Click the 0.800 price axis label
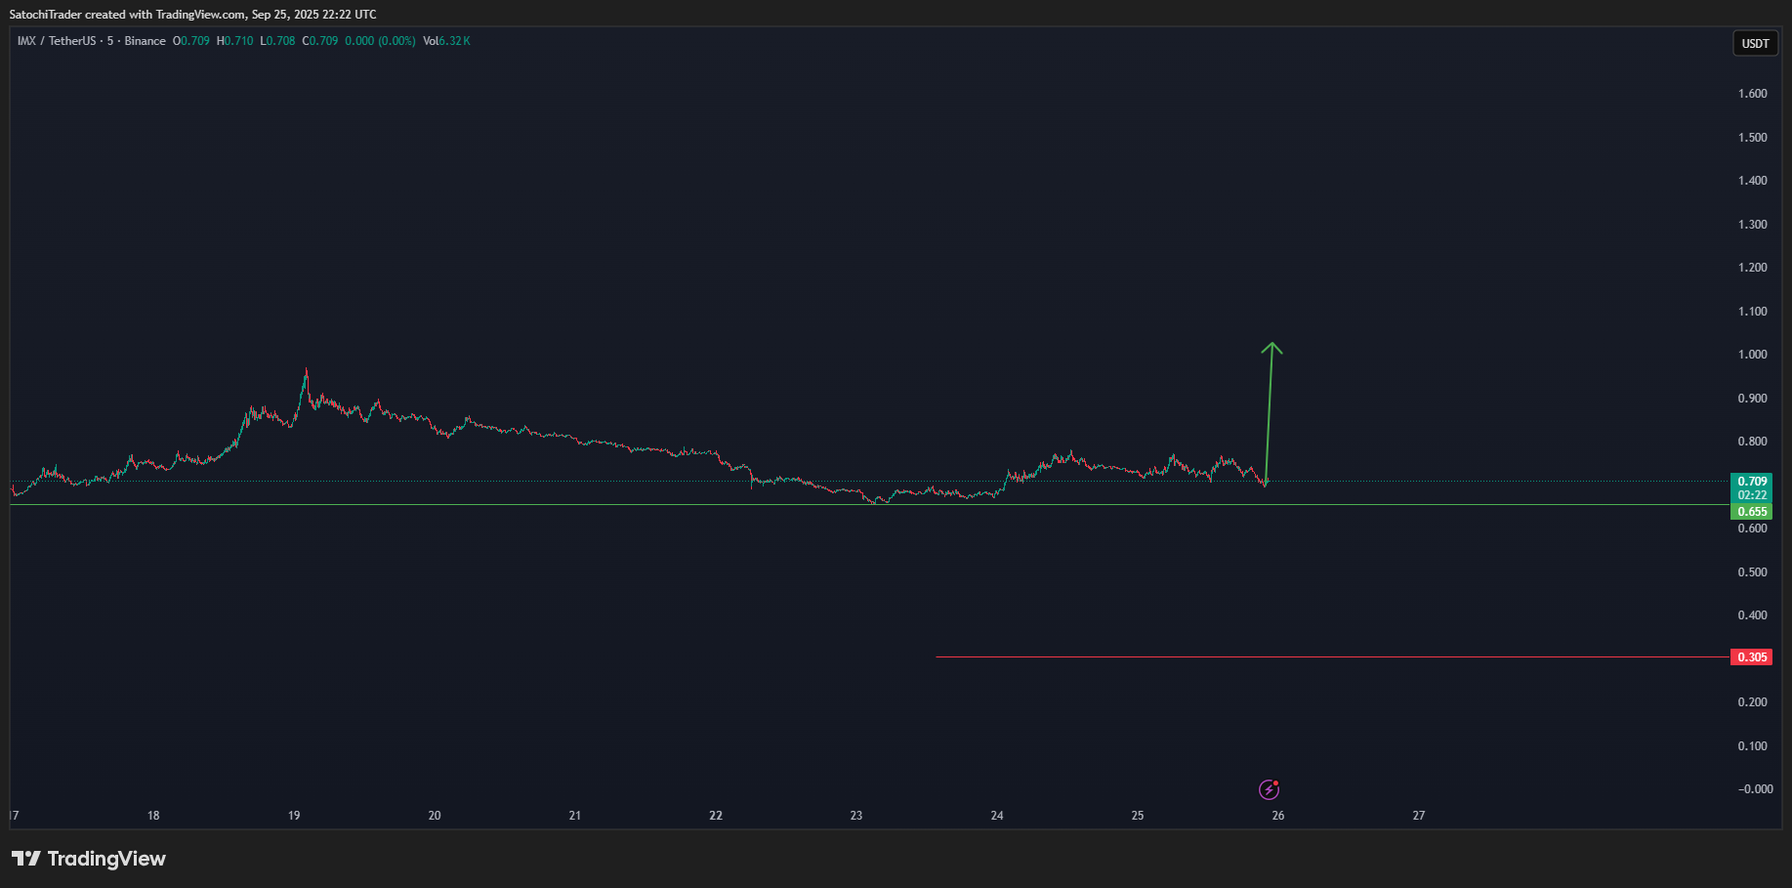The image size is (1792, 888). (1752, 442)
